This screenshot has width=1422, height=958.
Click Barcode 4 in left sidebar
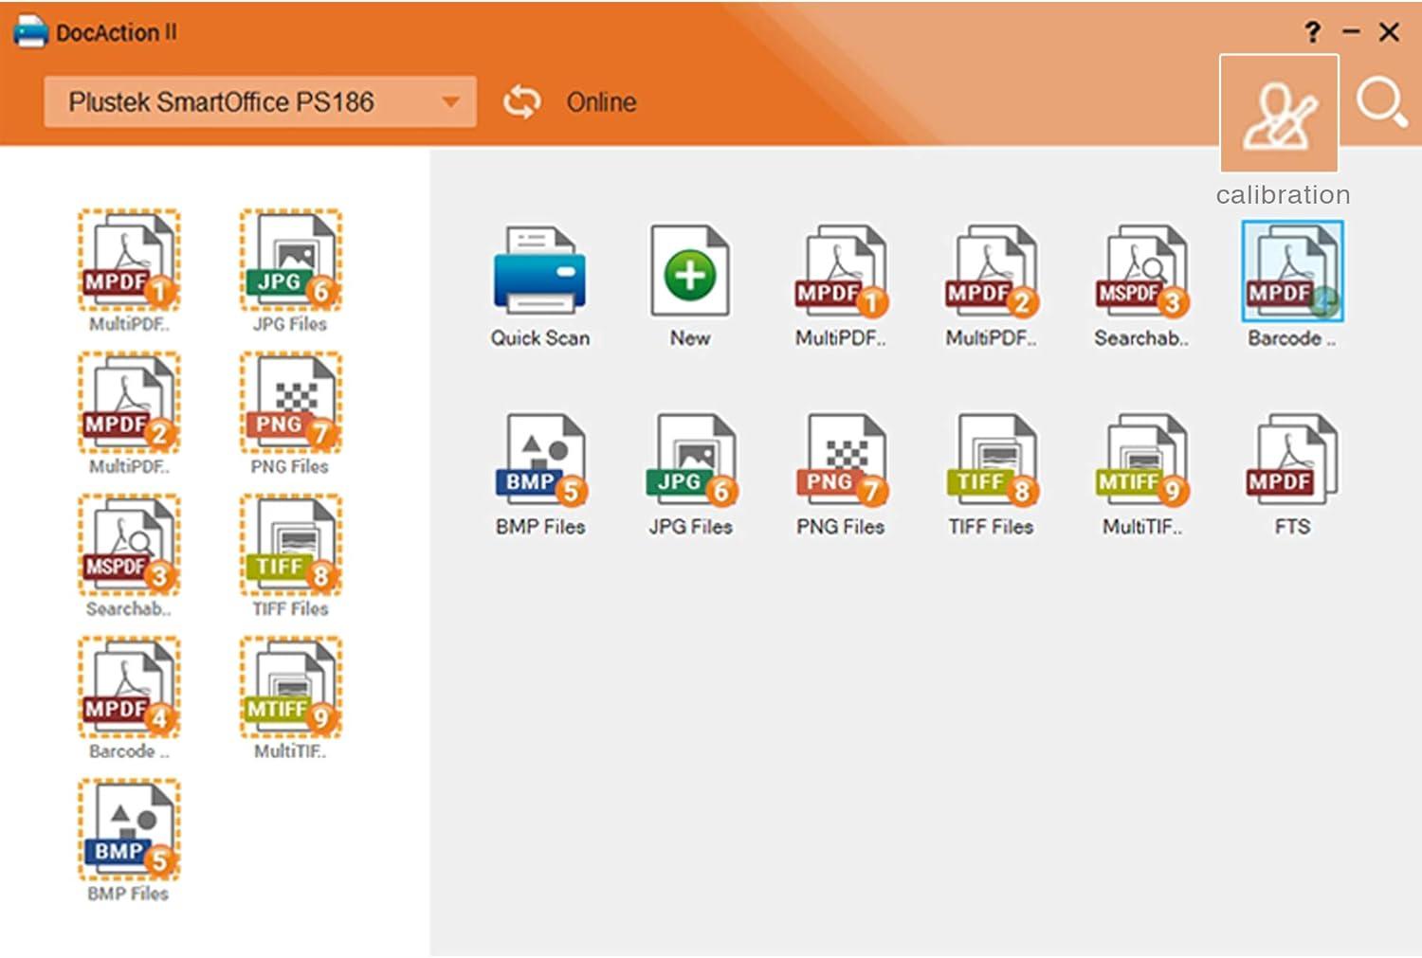[x=129, y=687]
